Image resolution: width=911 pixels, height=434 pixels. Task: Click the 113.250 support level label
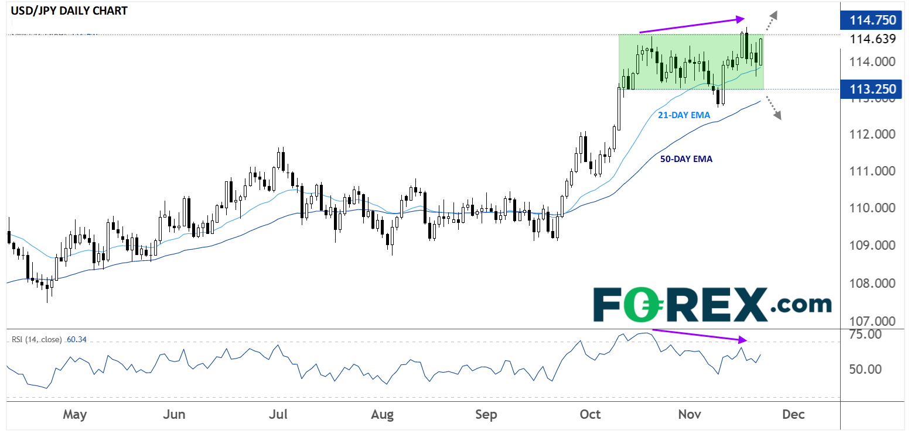(872, 89)
